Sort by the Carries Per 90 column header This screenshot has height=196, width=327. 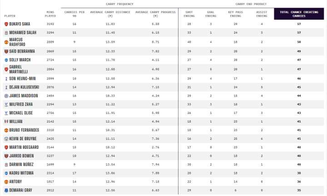74,14
